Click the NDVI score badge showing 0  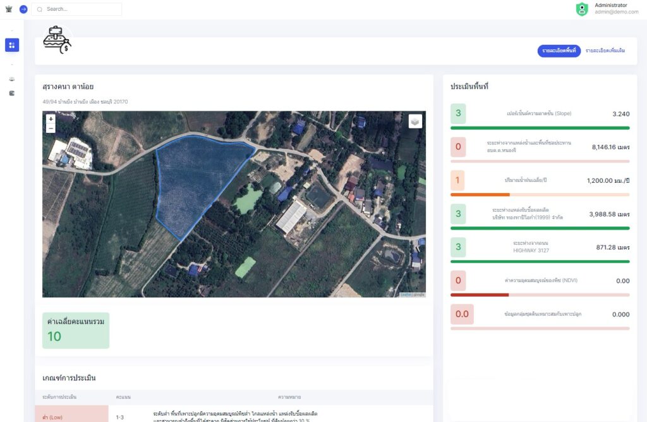point(457,280)
